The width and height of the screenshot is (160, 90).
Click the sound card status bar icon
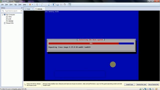coord(150,89)
